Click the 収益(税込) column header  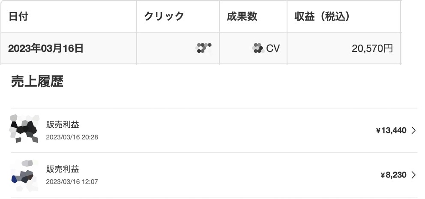point(344,16)
